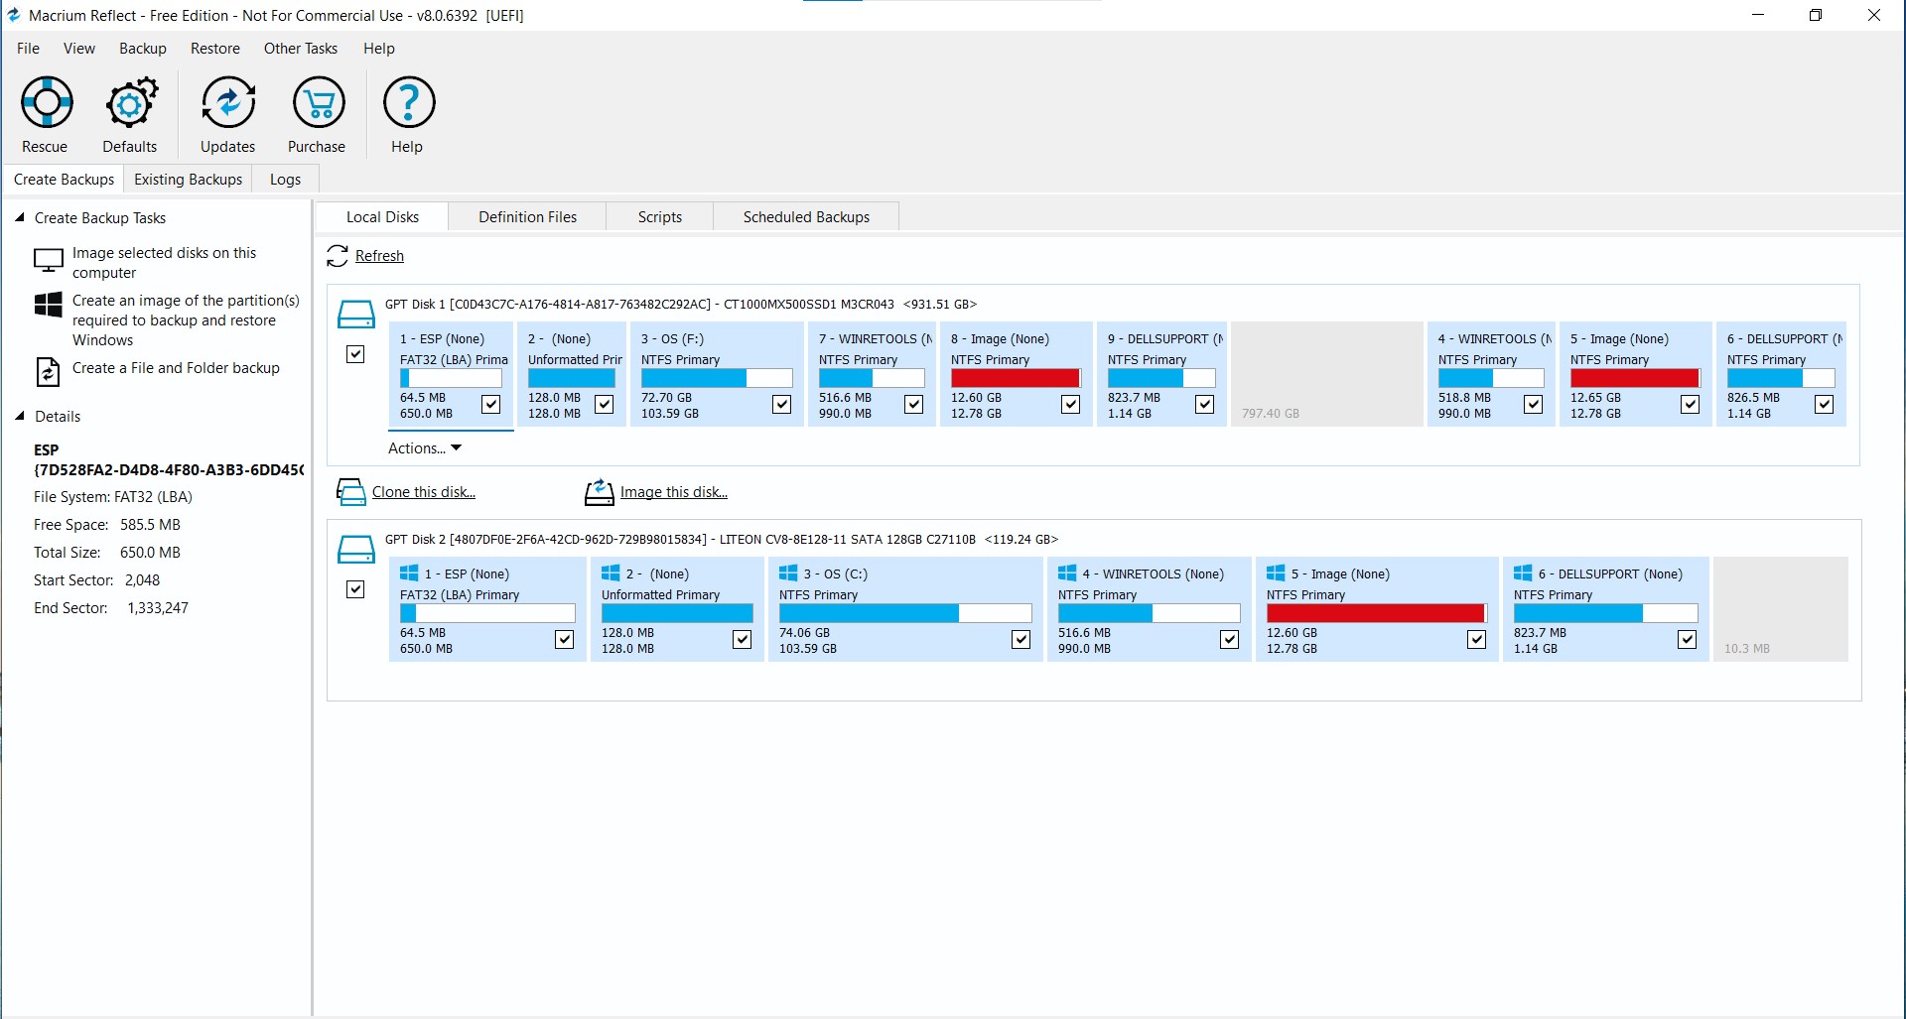Open the Help question mark icon
Image resolution: width=1906 pixels, height=1019 pixels.
tap(408, 103)
